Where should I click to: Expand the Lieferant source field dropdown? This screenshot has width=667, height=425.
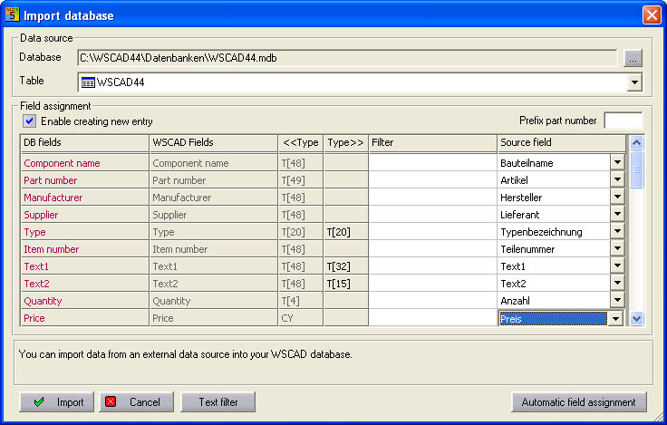(x=617, y=215)
